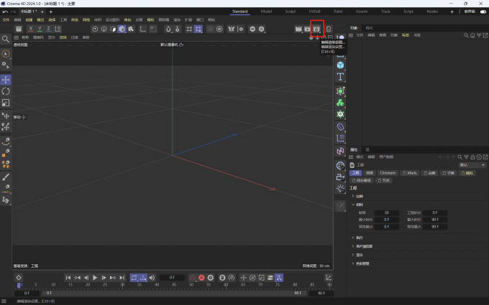Open the coordinate system icon beside Z
Screen dimensions: 489x305
point(58,29)
